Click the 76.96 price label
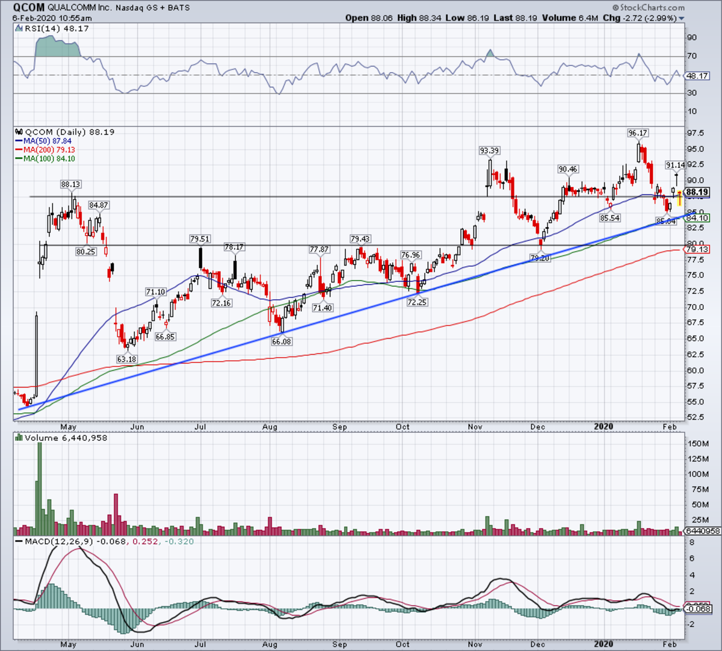Image resolution: width=722 pixels, height=651 pixels. [x=411, y=255]
